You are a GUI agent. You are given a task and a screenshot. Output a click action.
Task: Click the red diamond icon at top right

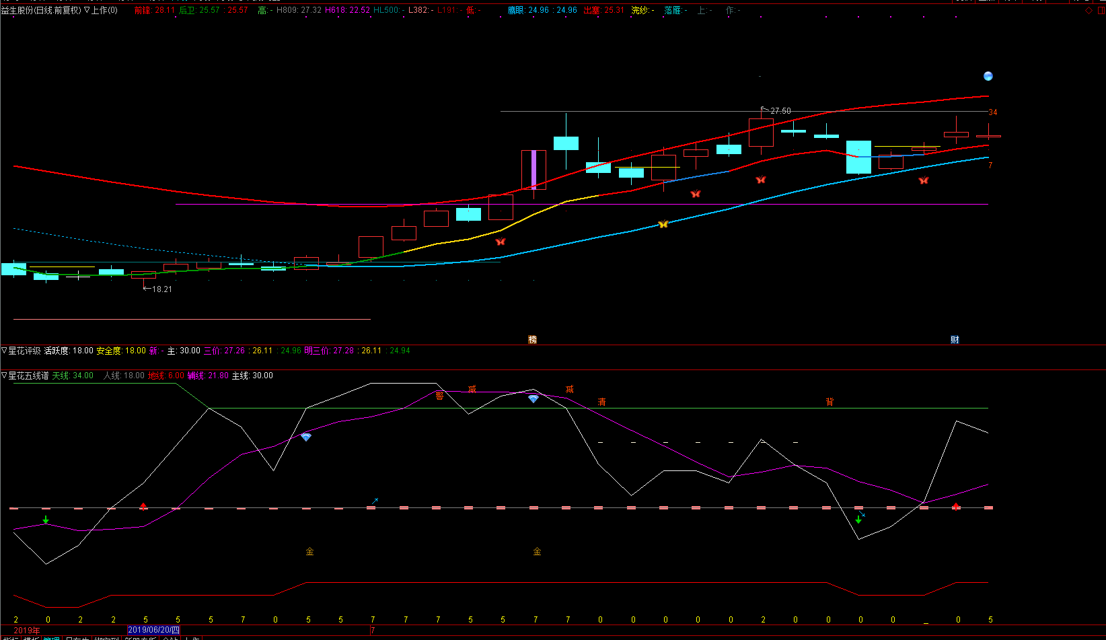tap(1089, 10)
